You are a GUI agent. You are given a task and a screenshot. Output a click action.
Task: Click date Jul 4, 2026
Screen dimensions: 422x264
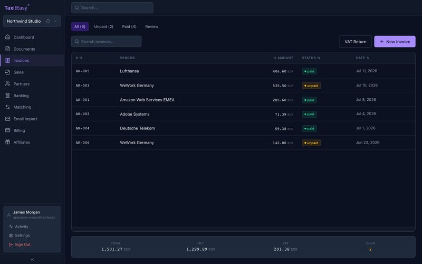click(366, 114)
